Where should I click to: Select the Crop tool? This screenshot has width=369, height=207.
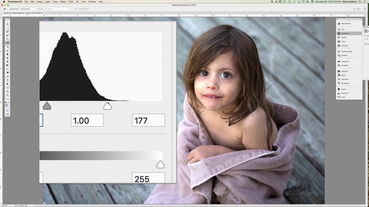[7, 39]
